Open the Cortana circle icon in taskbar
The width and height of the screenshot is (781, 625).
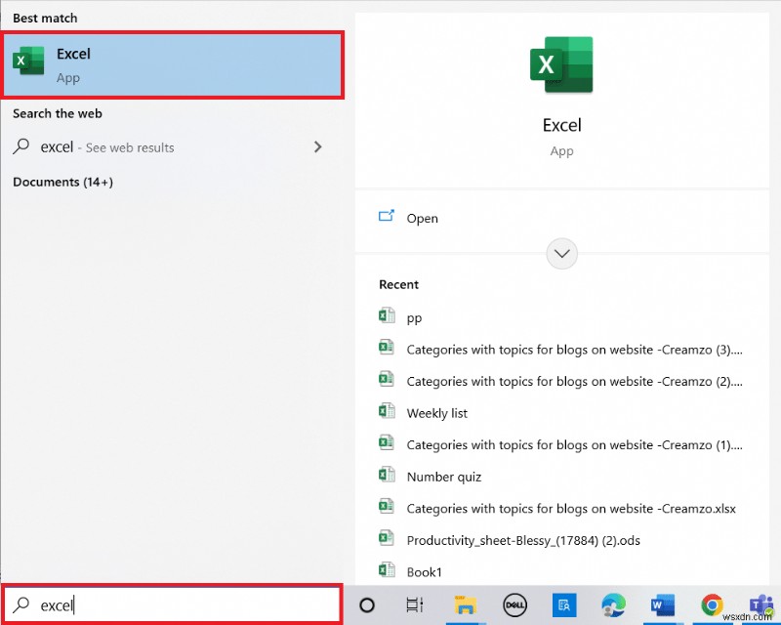(x=367, y=605)
